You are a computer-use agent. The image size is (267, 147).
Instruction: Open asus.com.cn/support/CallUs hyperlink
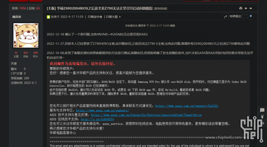pos(187,106)
